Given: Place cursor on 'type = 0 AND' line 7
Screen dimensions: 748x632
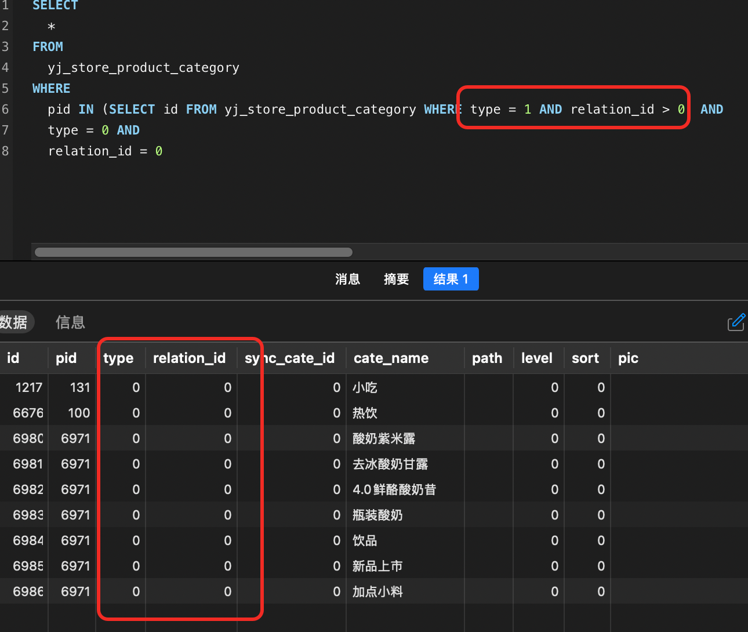Looking at the screenshot, I should [x=93, y=130].
